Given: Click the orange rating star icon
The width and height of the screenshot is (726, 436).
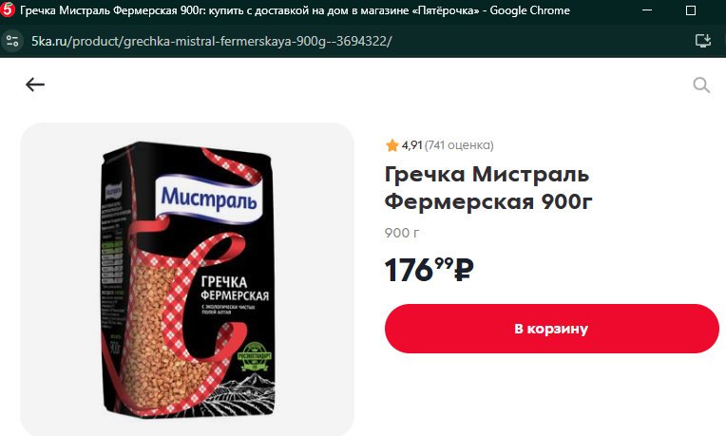Looking at the screenshot, I should 392,145.
